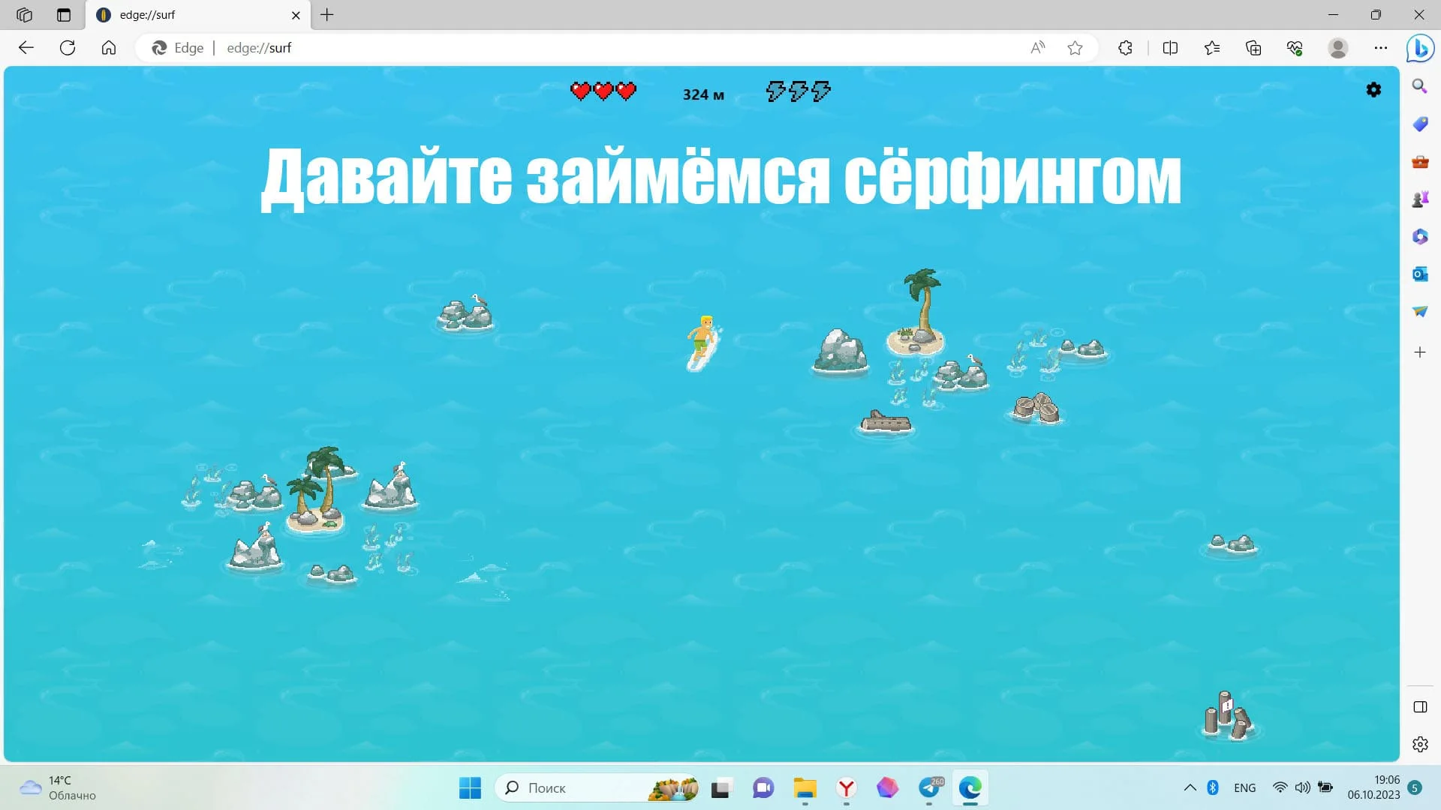Go back using the back arrow
Screen dimensions: 1441x810
26,48
